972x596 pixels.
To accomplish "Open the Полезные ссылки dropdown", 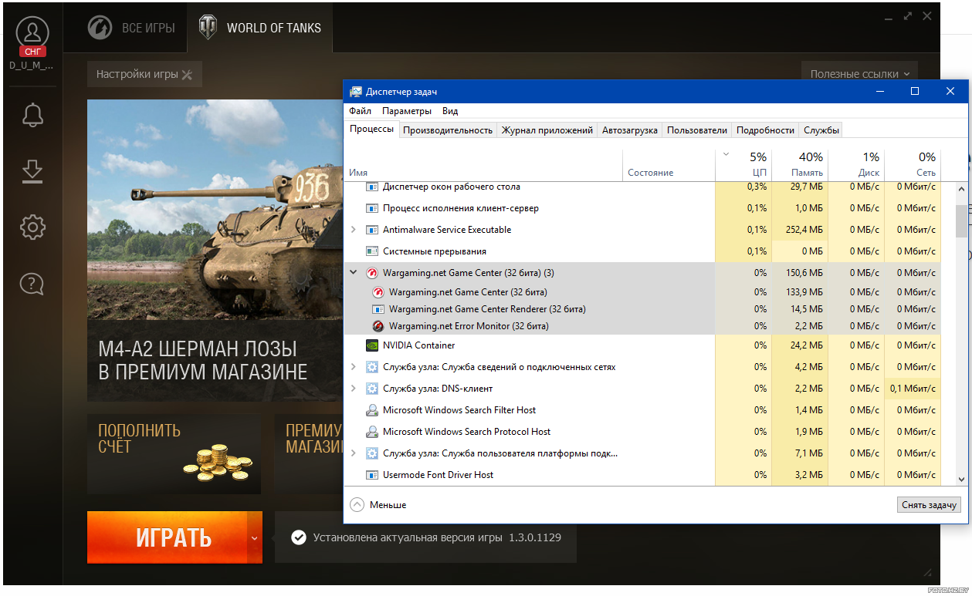I will (x=859, y=74).
